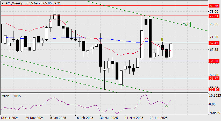Click the 24 Nov 2024 date label
Image resolution: width=221 pixels, height=121 pixels.
(34, 118)
